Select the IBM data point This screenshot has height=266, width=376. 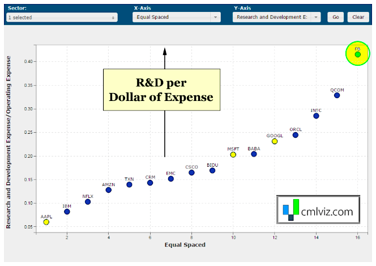67,212
